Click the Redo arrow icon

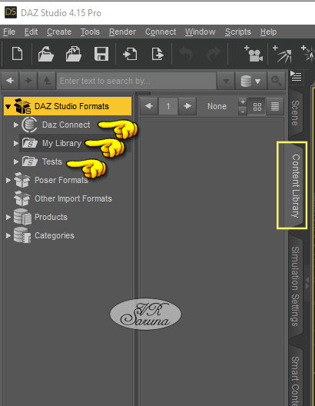[x=214, y=55]
